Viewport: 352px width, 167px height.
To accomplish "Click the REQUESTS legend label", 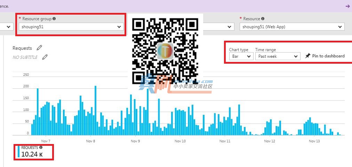I will (30, 148).
